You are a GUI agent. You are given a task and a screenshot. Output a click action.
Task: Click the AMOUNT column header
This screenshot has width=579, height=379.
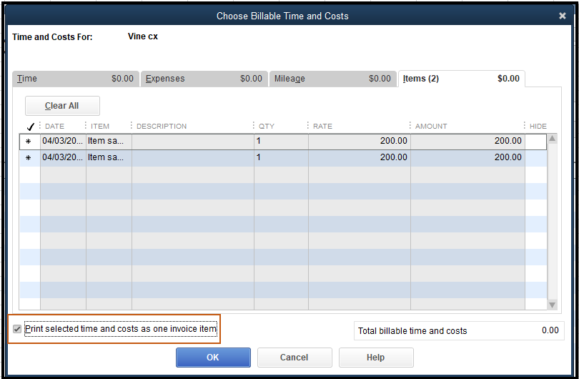431,127
